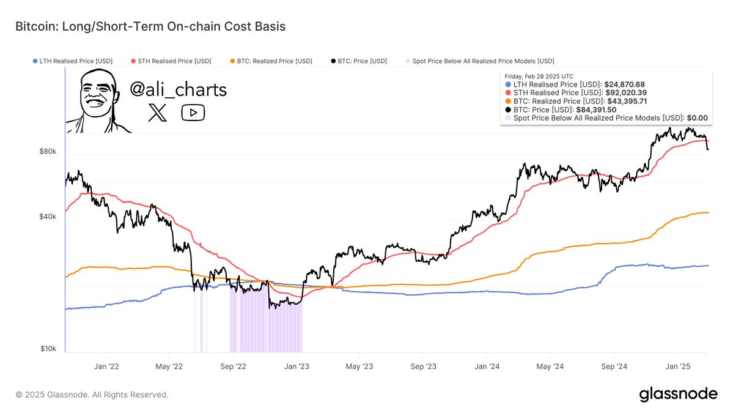The width and height of the screenshot is (733, 413).
Task: Click blue LTH dot inside the tooltip box
Action: (x=509, y=84)
